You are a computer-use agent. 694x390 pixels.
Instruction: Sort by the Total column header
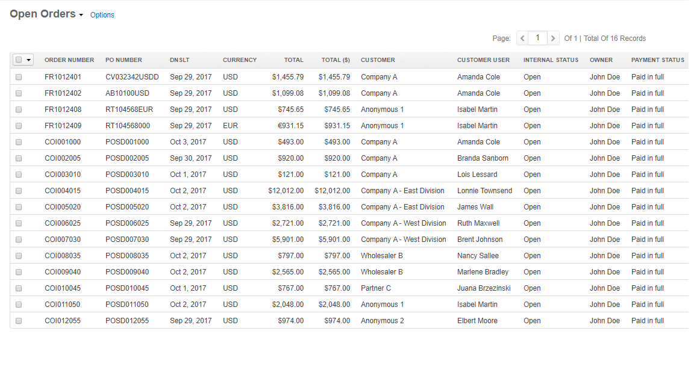(294, 60)
